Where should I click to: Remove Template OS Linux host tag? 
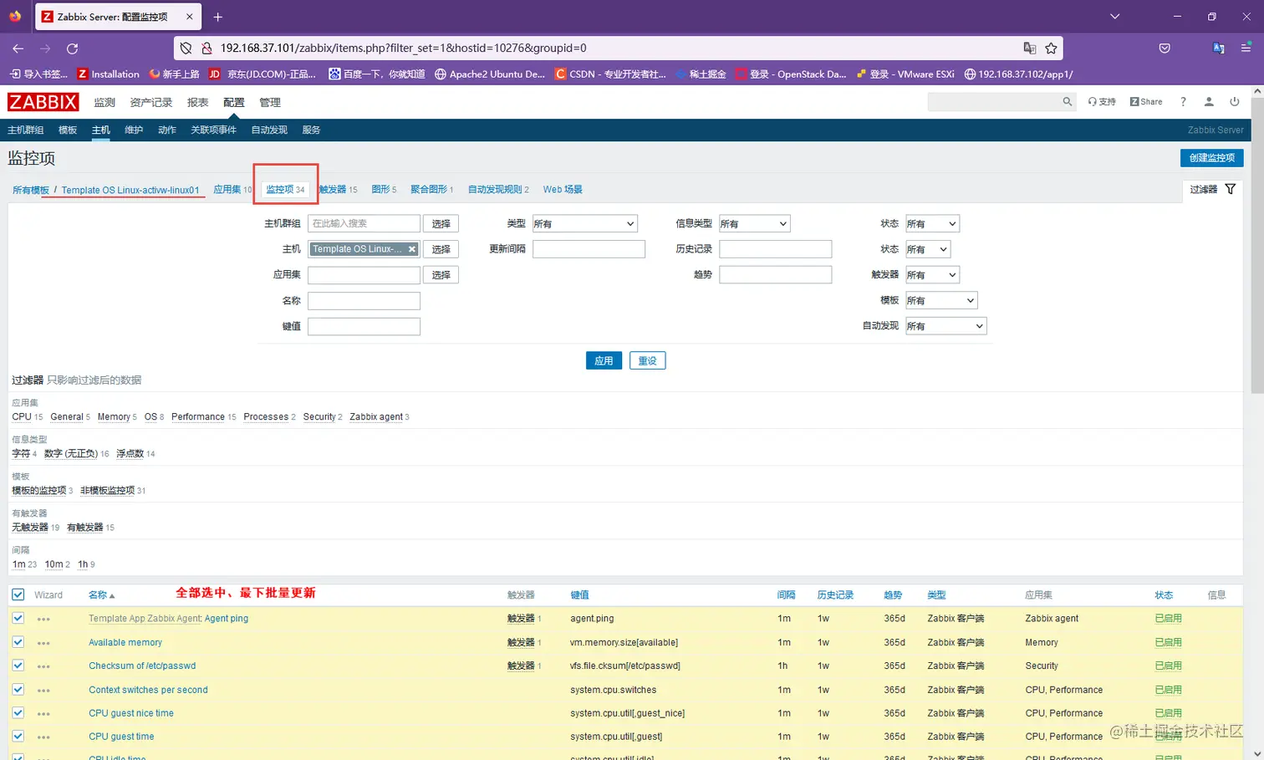[412, 249]
